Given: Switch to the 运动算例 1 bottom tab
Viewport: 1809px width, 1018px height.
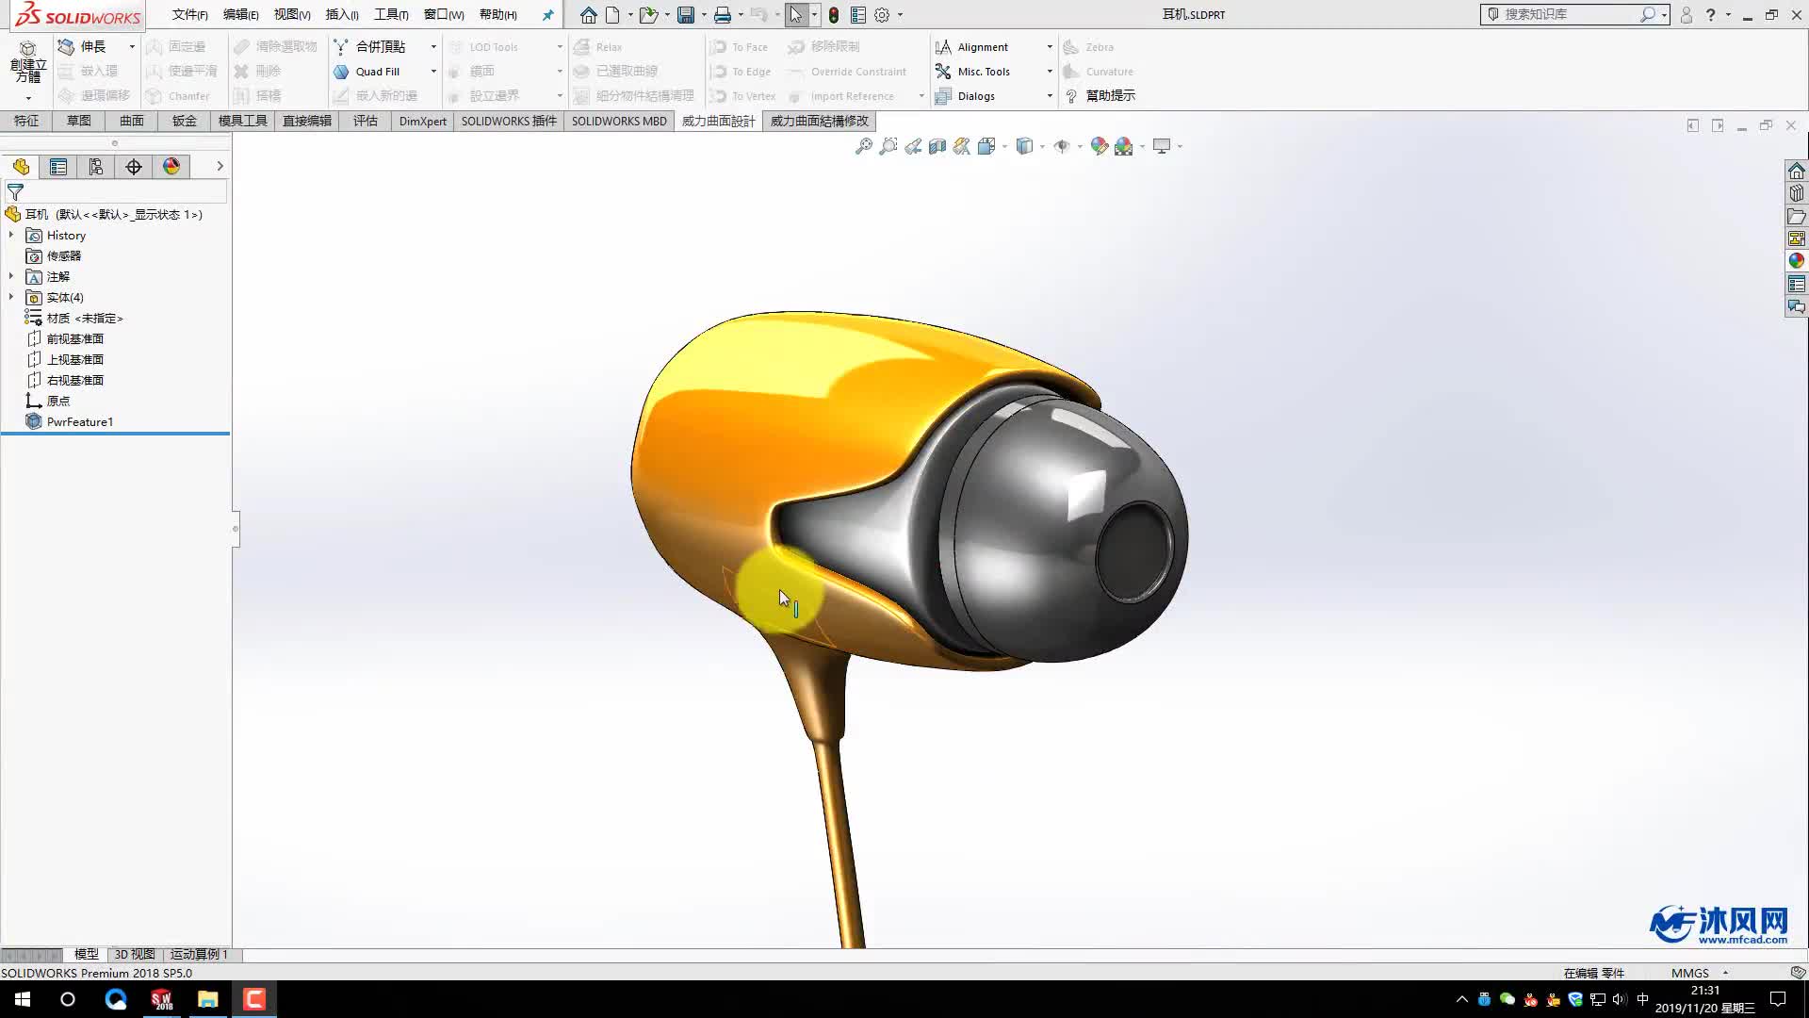Looking at the screenshot, I should pyautogui.click(x=199, y=954).
